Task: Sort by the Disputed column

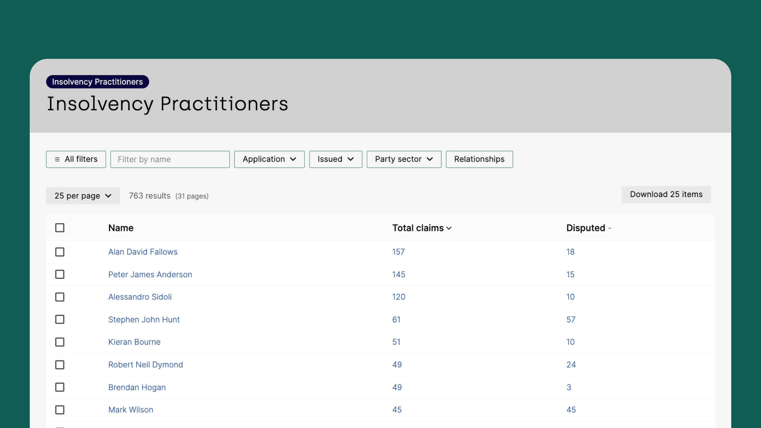Action: coord(585,228)
